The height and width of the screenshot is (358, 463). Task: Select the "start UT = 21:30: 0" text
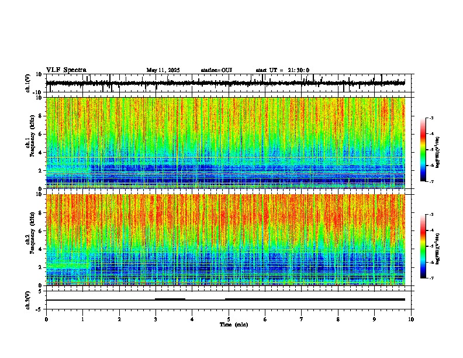point(282,70)
